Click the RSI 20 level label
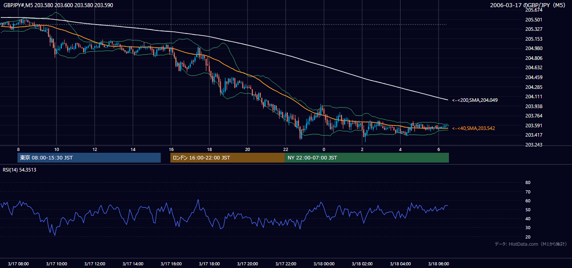Image resolution: width=572 pixels, height=268 pixels. pyautogui.click(x=528, y=237)
